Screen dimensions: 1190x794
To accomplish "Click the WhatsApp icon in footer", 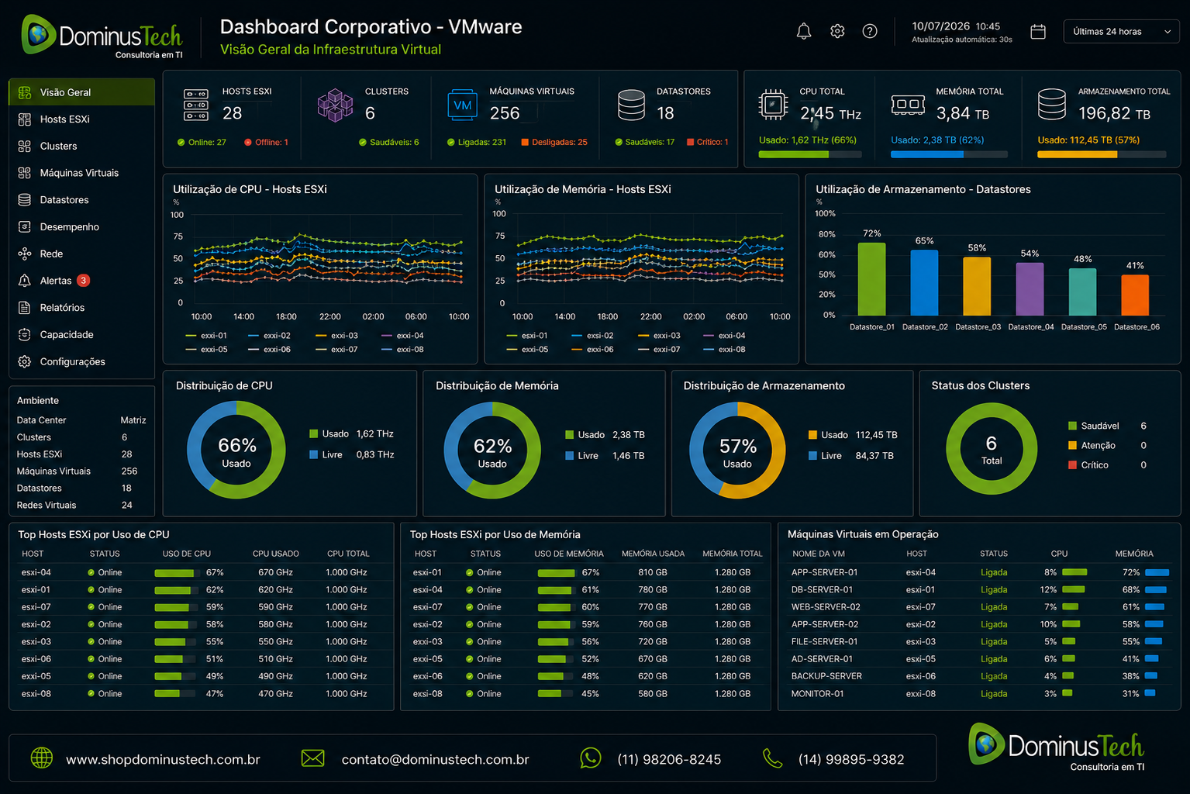I will click(591, 758).
